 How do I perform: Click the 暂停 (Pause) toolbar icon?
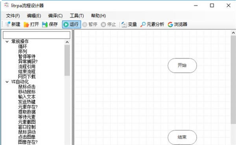click(85, 24)
